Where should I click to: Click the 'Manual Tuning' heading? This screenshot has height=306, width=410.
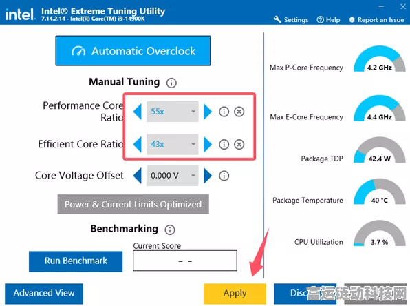[x=125, y=82]
